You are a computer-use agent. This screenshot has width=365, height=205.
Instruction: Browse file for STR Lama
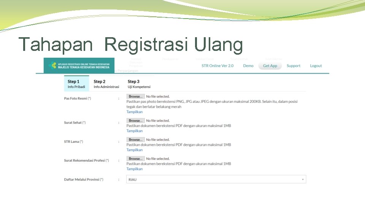pos(135,139)
